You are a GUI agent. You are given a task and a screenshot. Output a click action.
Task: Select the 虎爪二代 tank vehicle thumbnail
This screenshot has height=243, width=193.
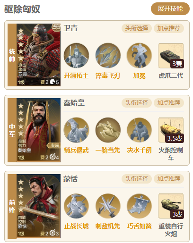(x=171, y=56)
